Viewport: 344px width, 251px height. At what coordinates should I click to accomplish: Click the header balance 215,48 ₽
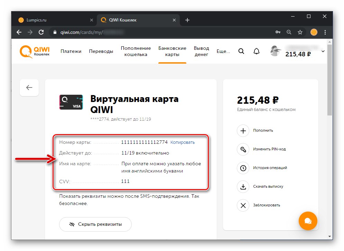coord(298,54)
